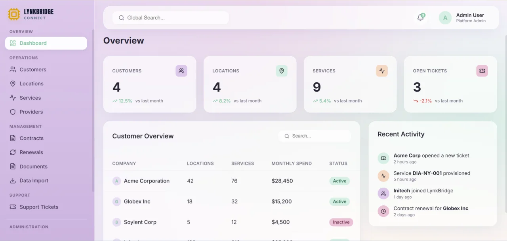Click the 12.5% trend on Customers card
The height and width of the screenshot is (241, 507).
pyautogui.click(x=122, y=101)
